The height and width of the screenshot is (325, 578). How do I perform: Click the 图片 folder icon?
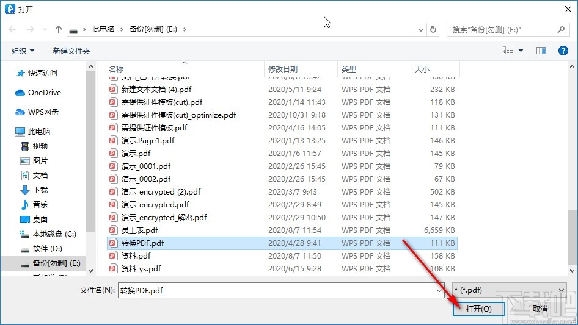pyautogui.click(x=24, y=161)
